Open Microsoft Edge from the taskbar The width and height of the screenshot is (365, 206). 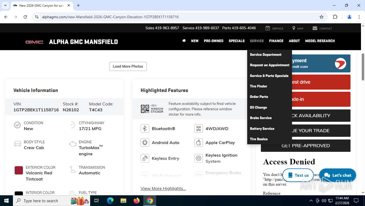[x=110, y=201]
